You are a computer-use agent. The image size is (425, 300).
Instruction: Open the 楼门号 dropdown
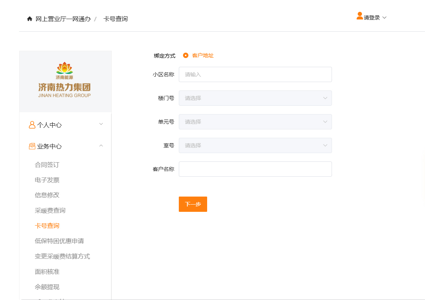coord(255,98)
